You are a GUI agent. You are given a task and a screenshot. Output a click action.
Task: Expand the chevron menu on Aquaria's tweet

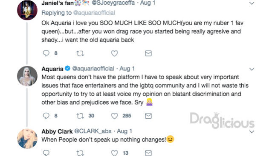(x=252, y=69)
